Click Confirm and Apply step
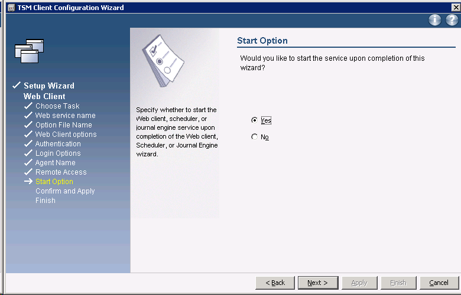This screenshot has width=461, height=295. click(65, 191)
